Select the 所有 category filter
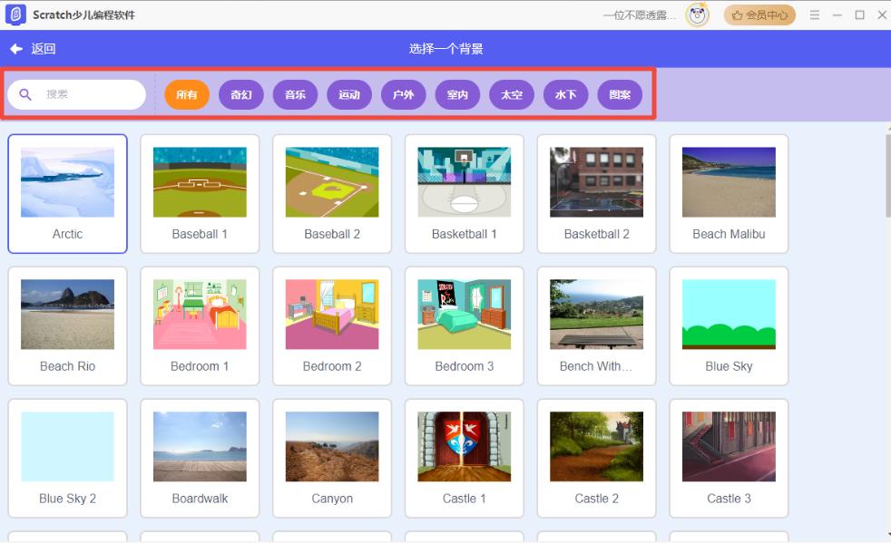 coord(187,94)
